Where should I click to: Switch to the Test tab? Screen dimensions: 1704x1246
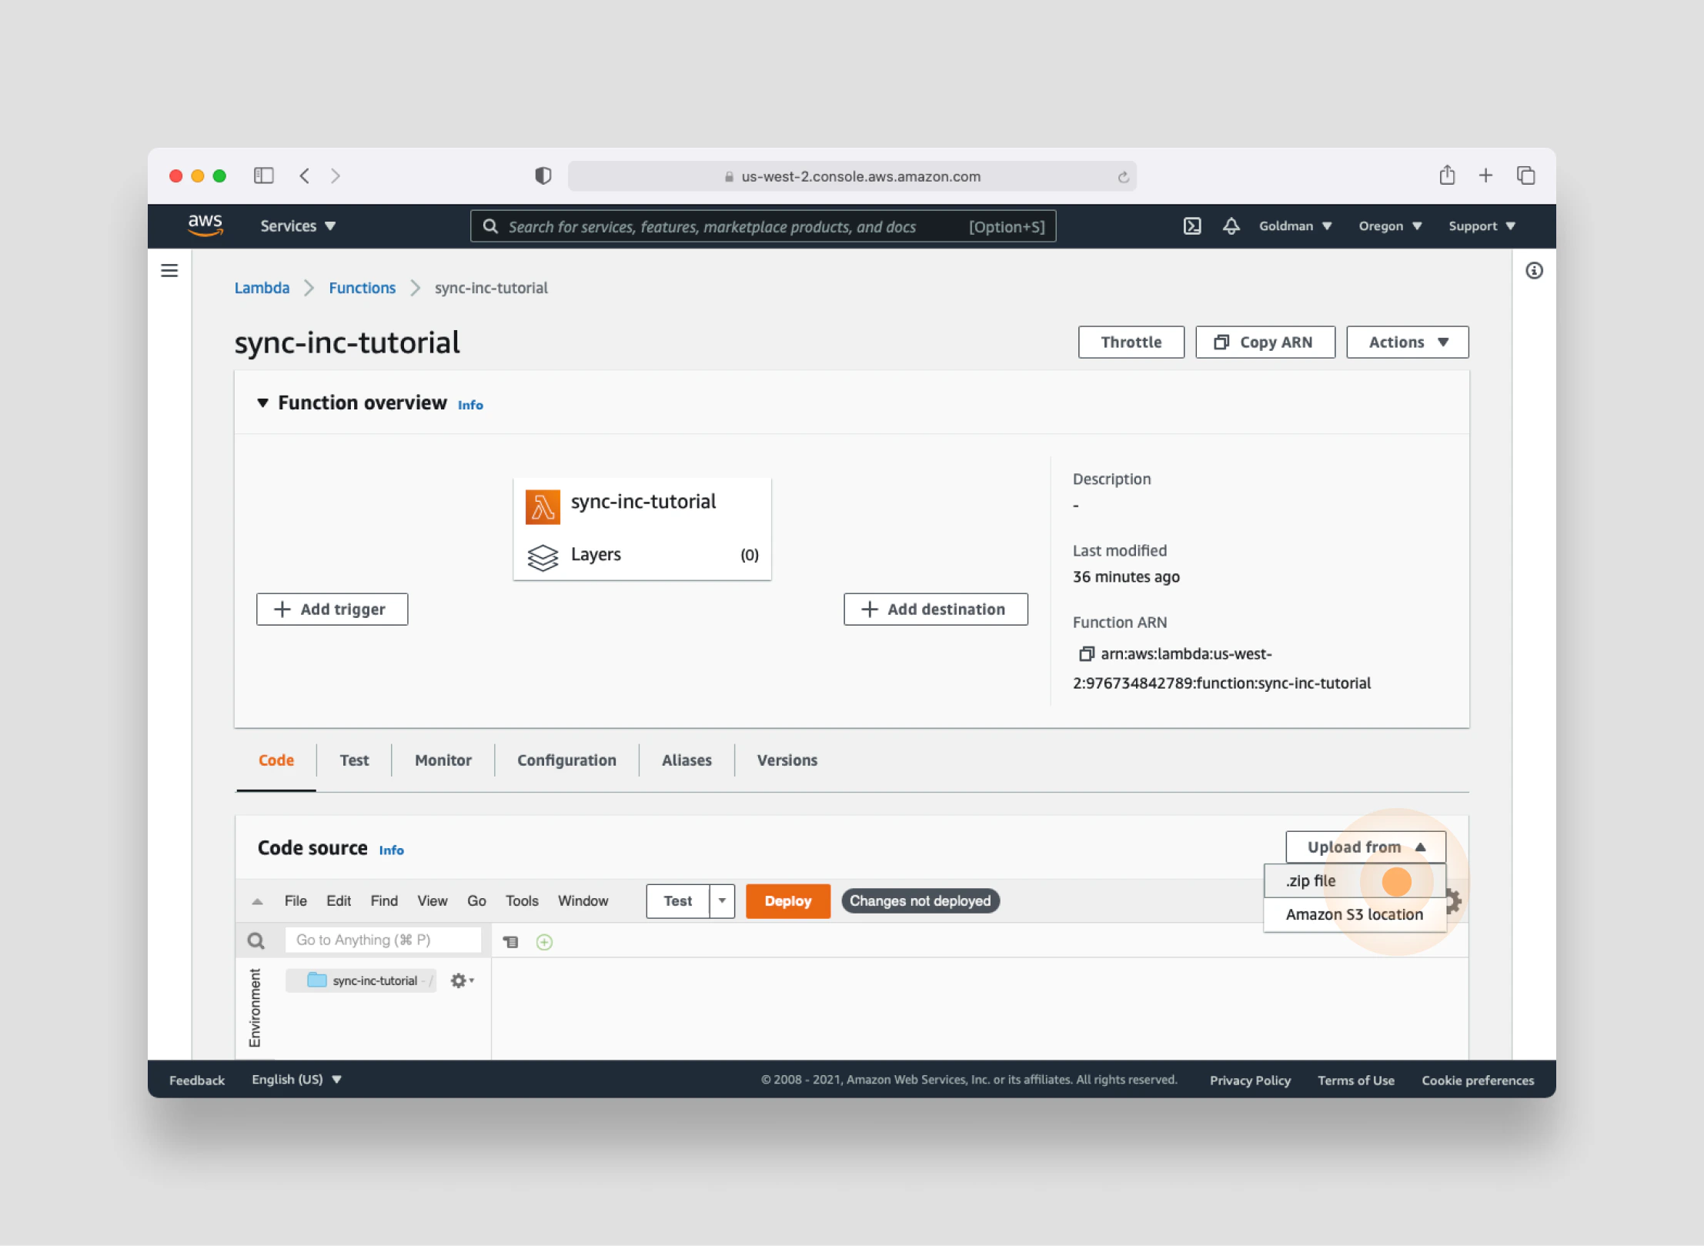tap(354, 760)
